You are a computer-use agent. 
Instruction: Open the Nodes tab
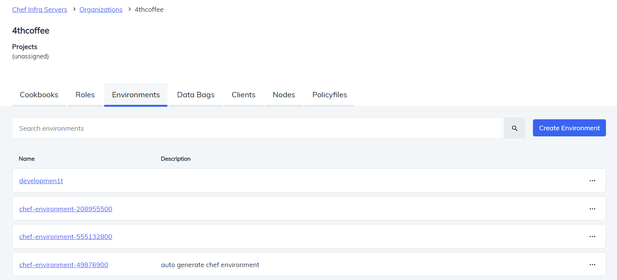[x=284, y=95]
